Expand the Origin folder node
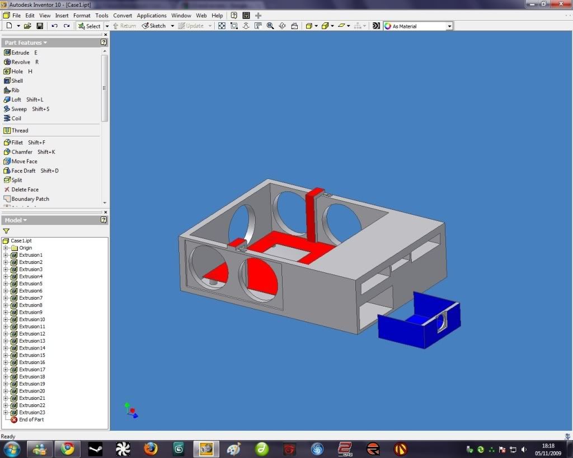 point(6,248)
